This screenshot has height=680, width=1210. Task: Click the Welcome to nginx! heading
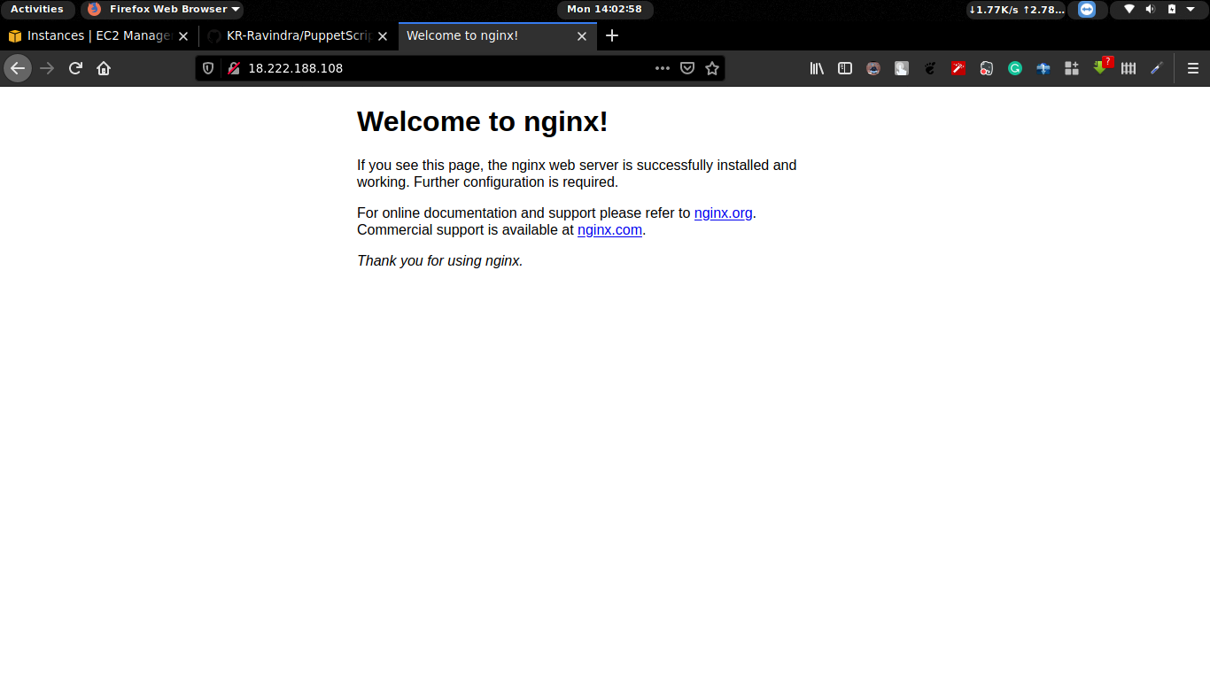click(482, 121)
